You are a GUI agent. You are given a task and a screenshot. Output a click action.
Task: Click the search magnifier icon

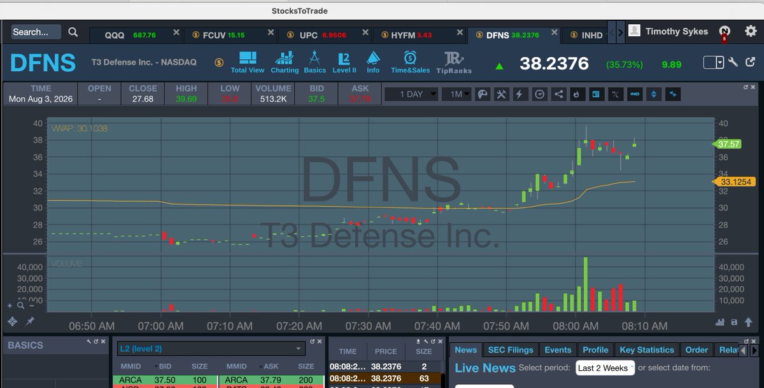pos(73,32)
